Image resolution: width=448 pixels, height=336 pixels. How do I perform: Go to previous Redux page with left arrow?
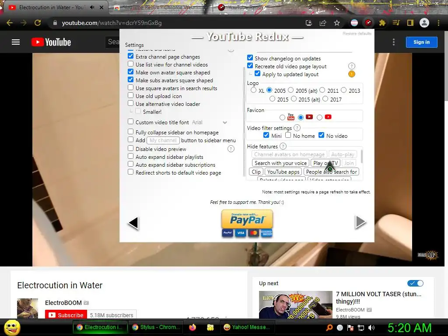pos(133,223)
